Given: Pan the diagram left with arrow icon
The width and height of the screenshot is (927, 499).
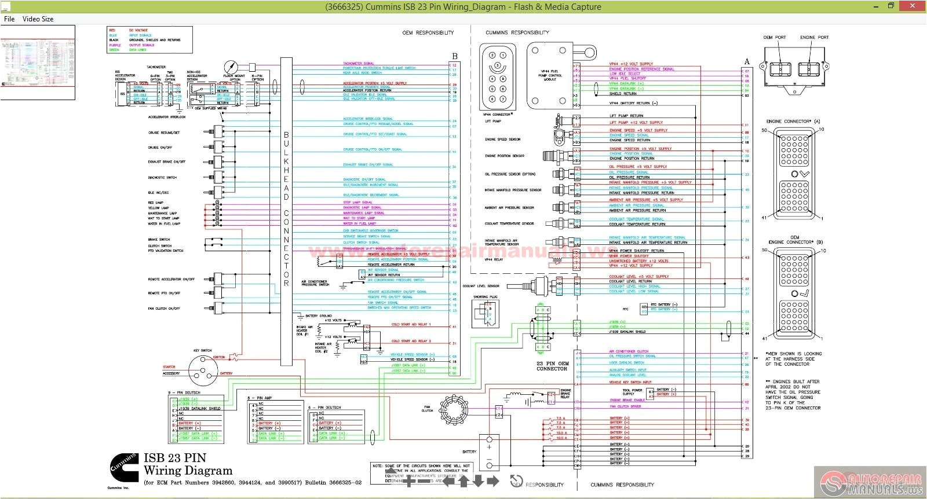Looking at the screenshot, I should 449,481.
